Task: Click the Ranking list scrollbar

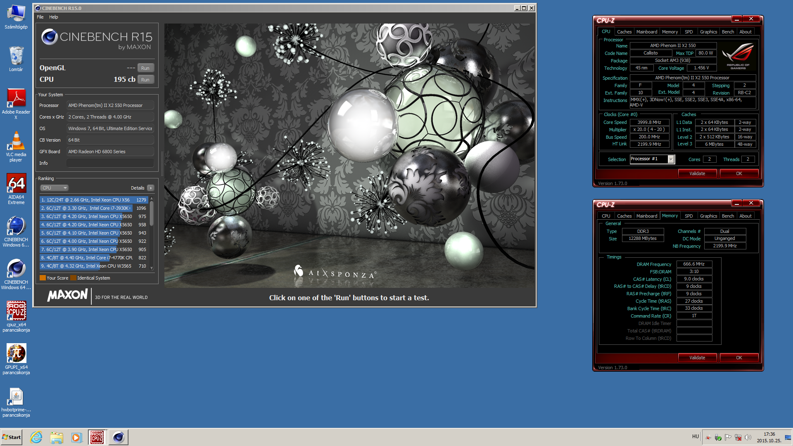Action: [152, 213]
